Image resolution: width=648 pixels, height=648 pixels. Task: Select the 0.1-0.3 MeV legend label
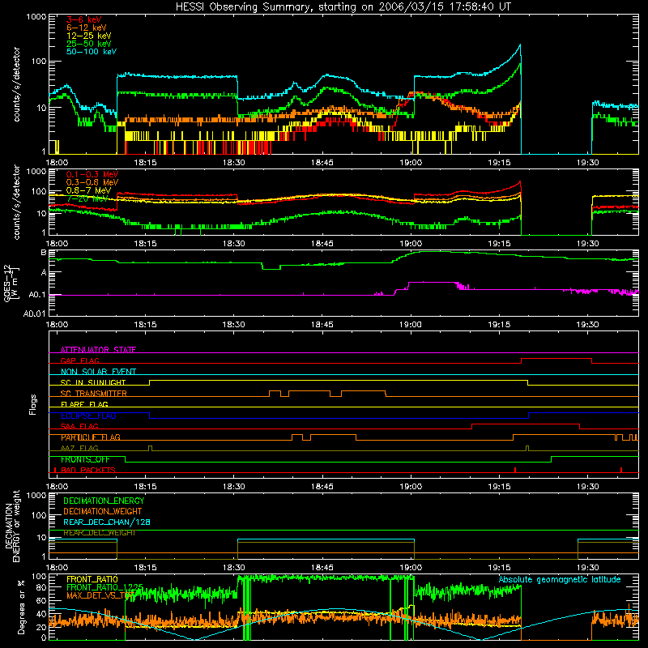92,175
